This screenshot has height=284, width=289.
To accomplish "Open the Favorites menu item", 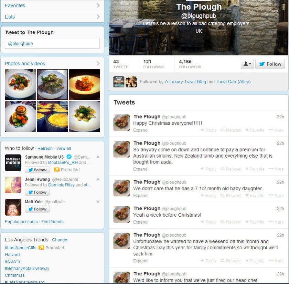I will (x=52, y=5).
